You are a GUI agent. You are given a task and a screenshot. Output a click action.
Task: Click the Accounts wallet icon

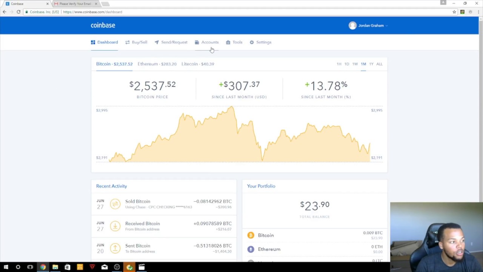[x=197, y=42]
